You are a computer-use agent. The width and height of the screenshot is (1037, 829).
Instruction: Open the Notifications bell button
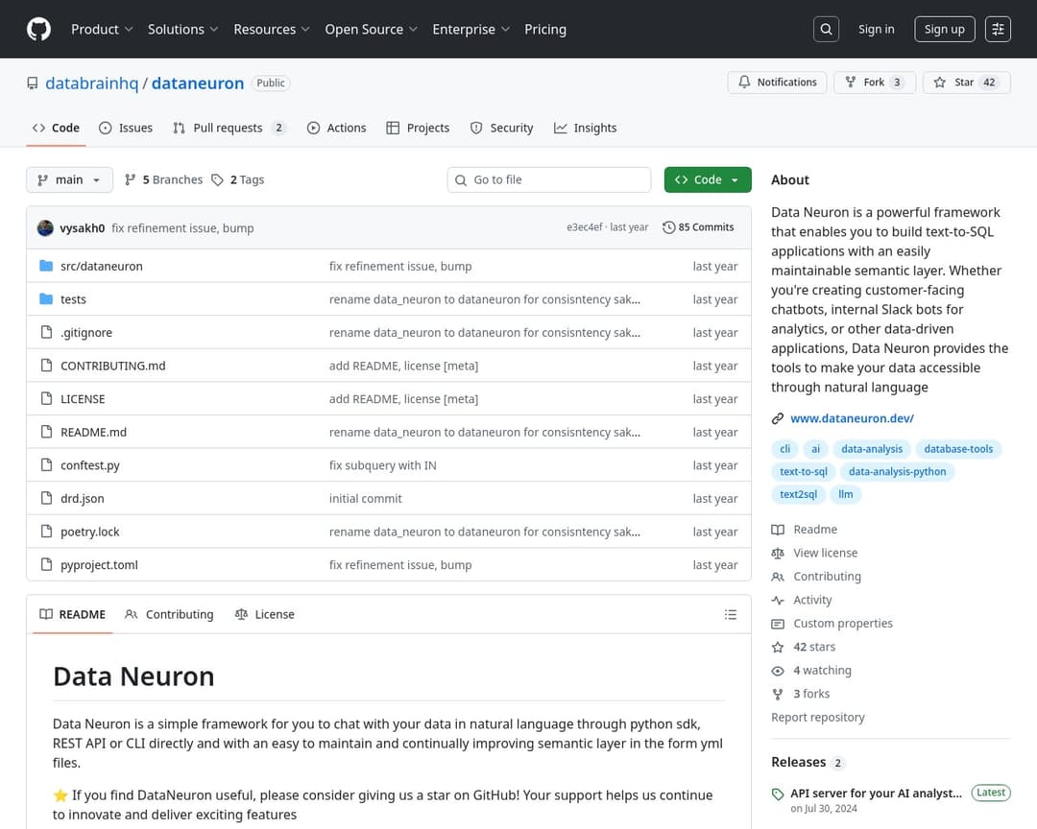click(777, 83)
